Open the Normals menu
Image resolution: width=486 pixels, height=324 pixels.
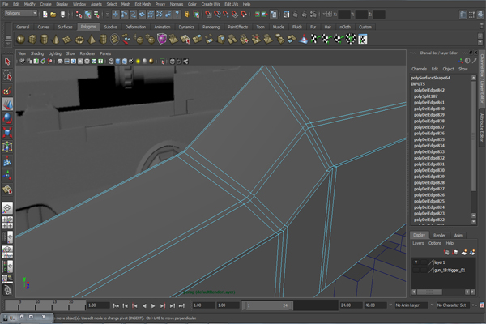click(177, 4)
